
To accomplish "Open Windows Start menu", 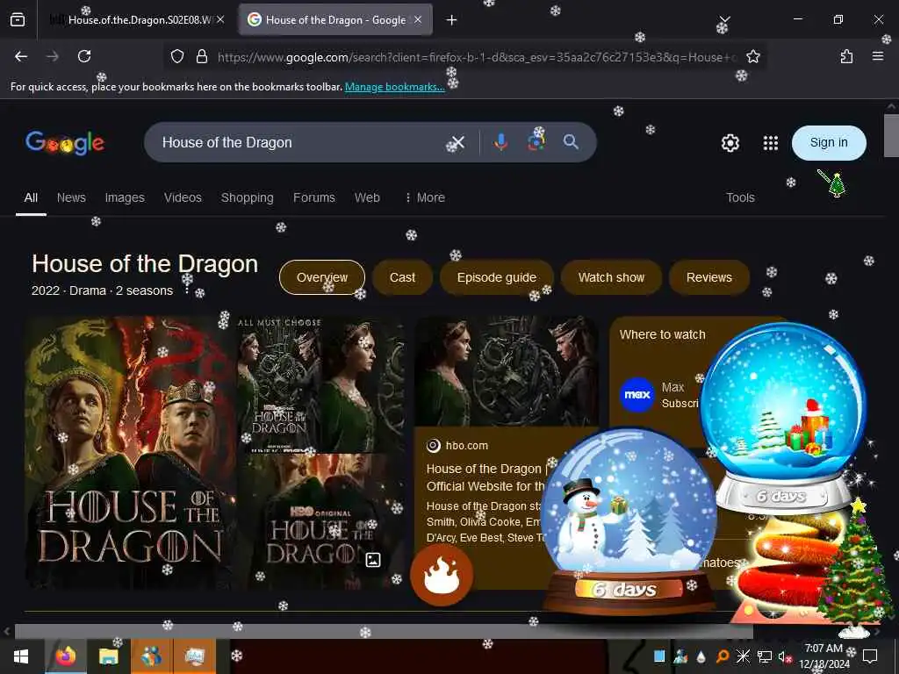I will coord(21,656).
